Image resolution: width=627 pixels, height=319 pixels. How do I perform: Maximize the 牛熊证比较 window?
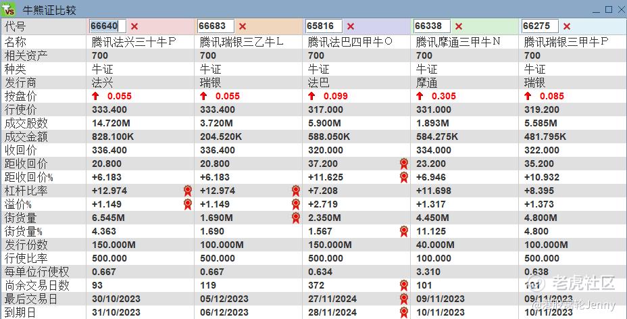click(x=609, y=9)
